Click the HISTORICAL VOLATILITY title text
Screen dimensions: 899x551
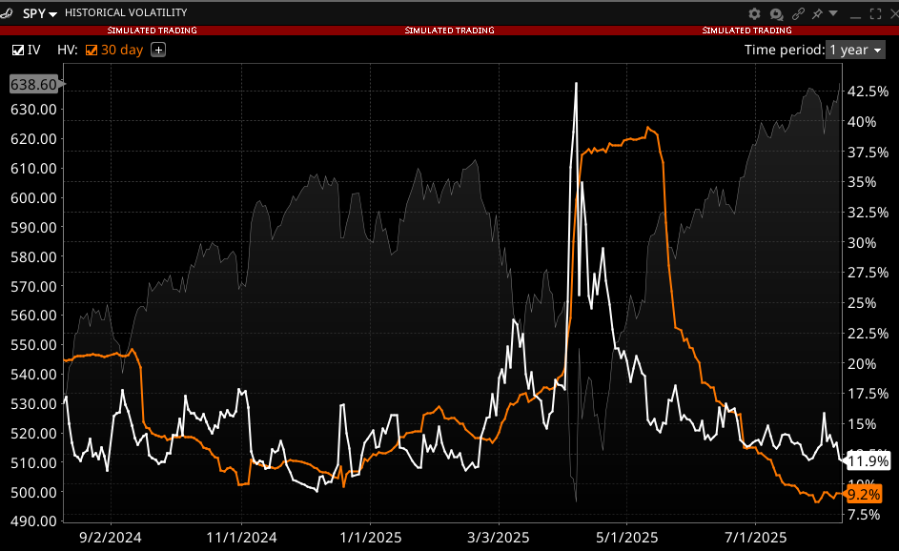(126, 12)
